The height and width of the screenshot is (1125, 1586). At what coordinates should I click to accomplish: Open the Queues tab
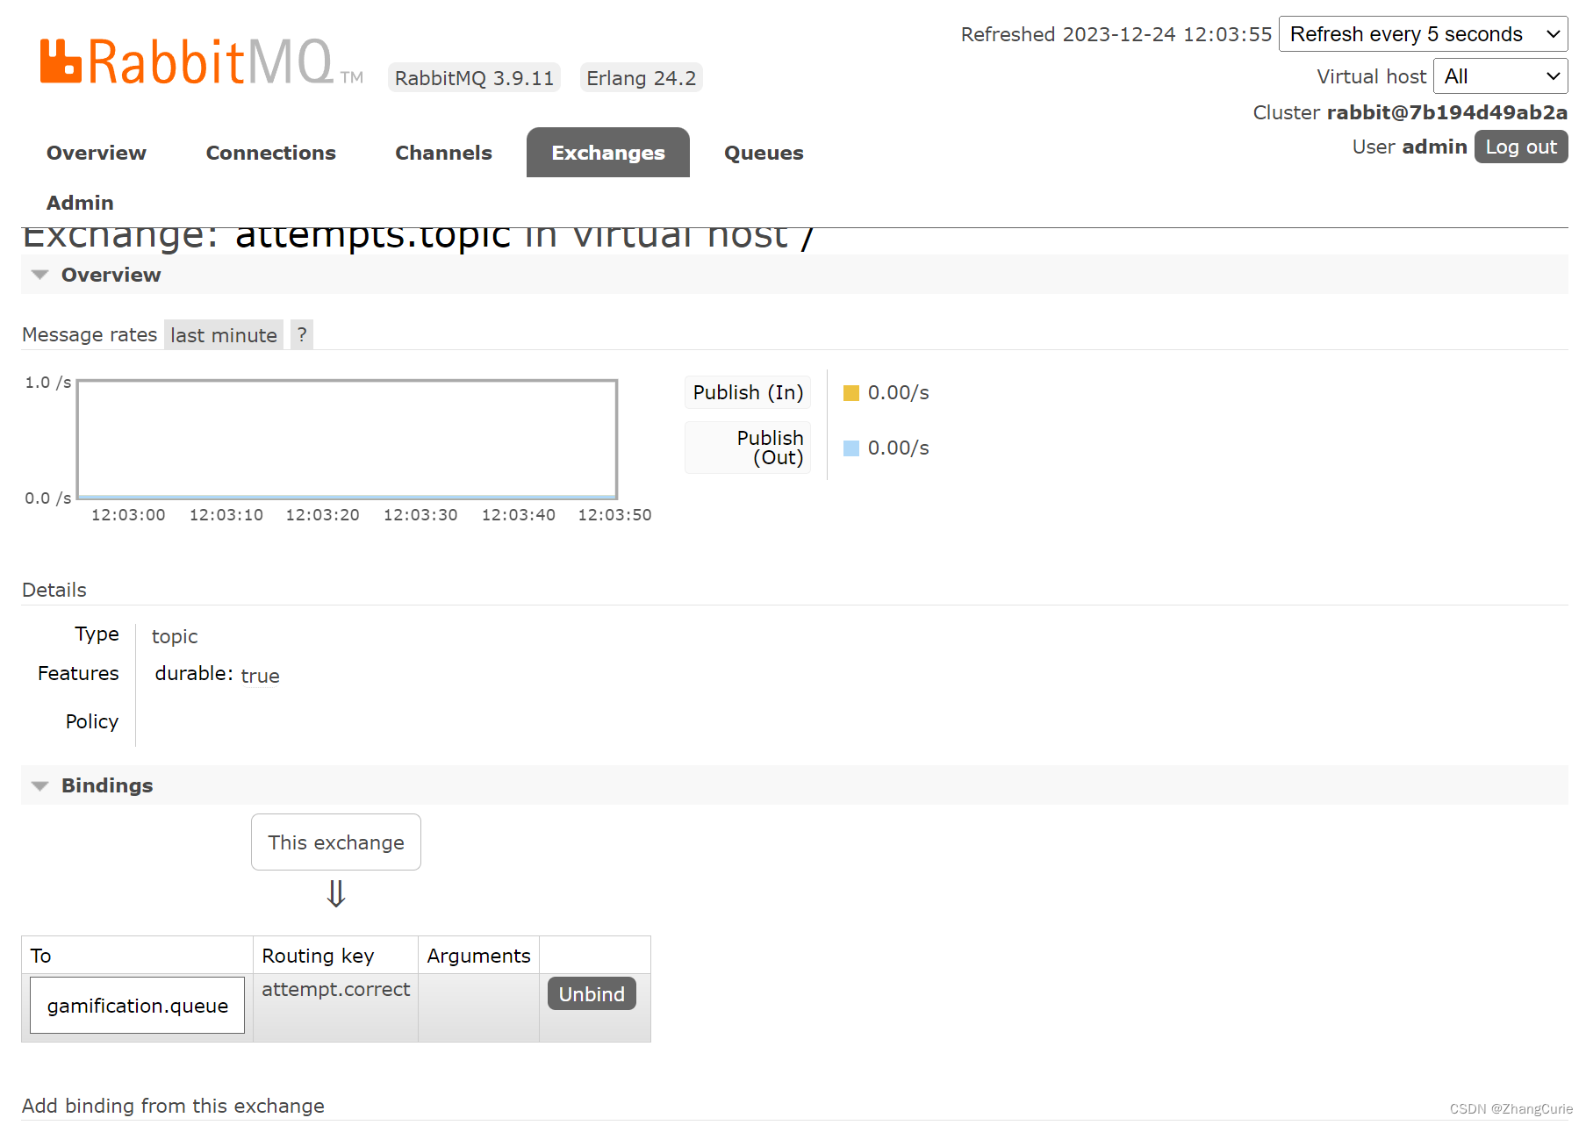click(764, 153)
